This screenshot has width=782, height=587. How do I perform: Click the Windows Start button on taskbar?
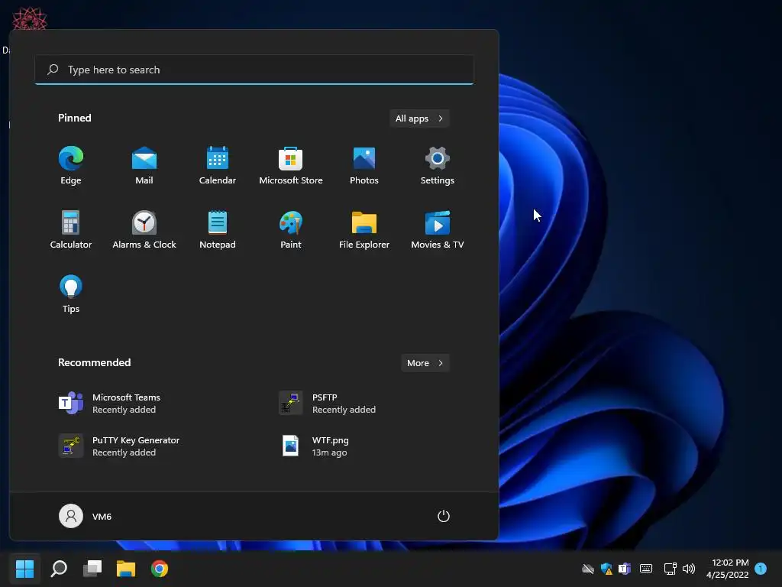tap(25, 569)
